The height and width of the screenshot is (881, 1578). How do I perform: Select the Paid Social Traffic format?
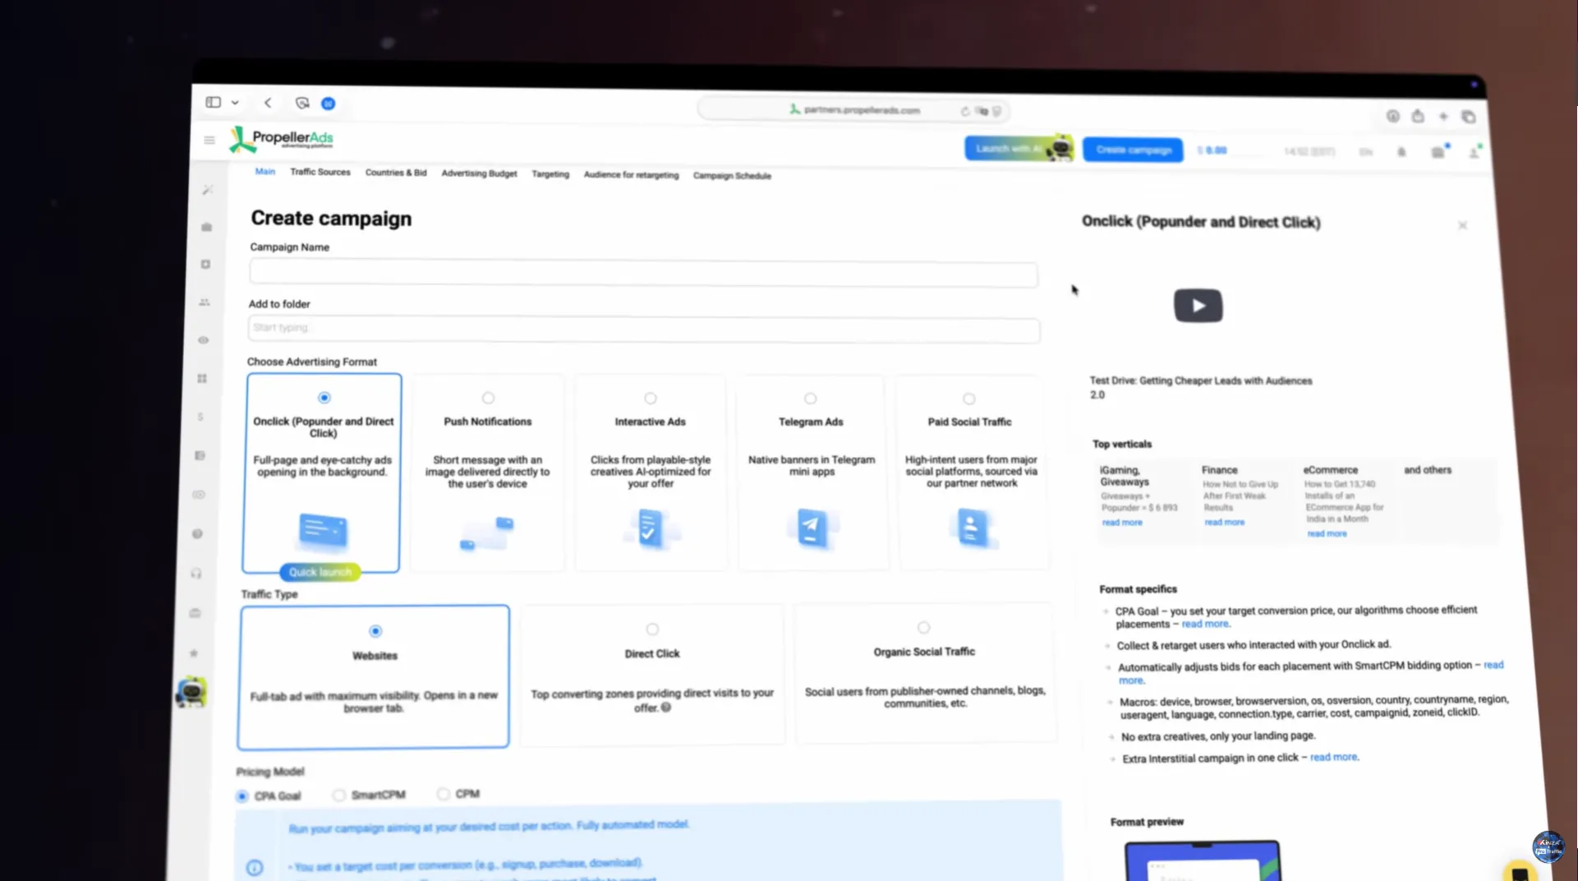[972, 473]
